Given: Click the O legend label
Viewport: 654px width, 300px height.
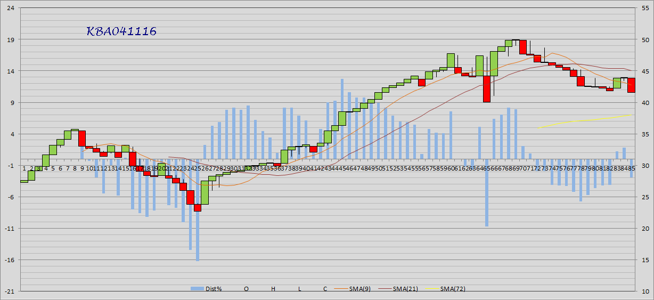Looking at the screenshot, I should tap(246, 289).
